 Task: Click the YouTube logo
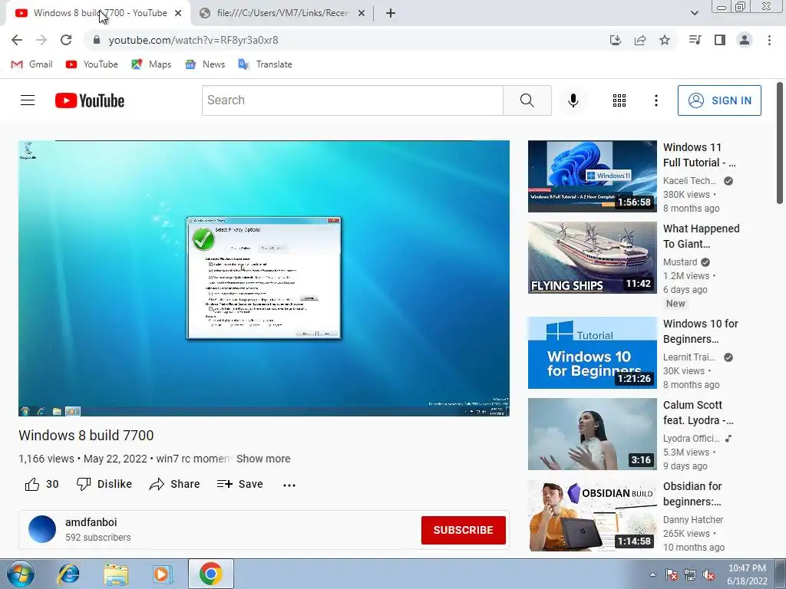point(90,100)
